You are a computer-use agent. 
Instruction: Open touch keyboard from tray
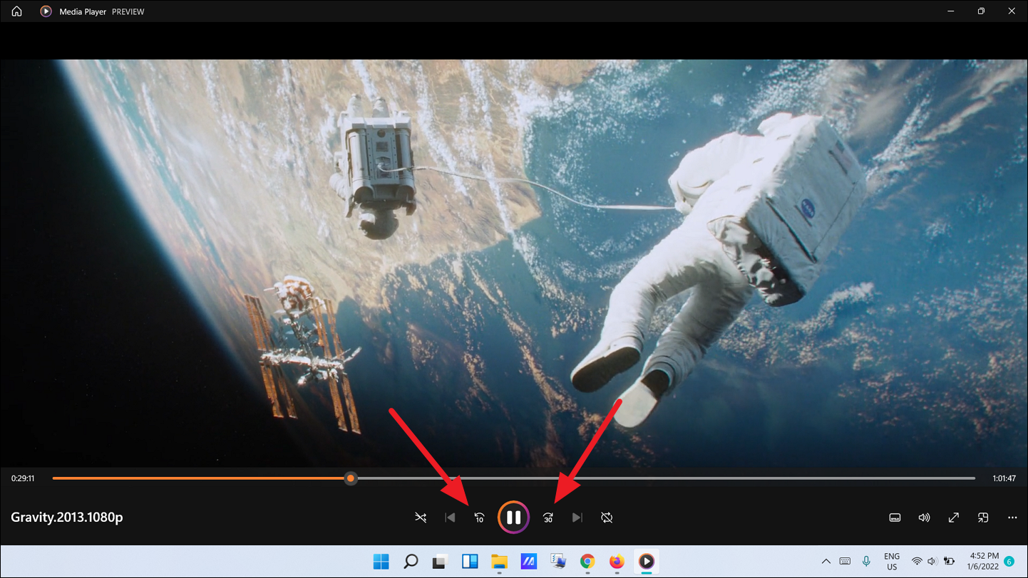(x=845, y=562)
